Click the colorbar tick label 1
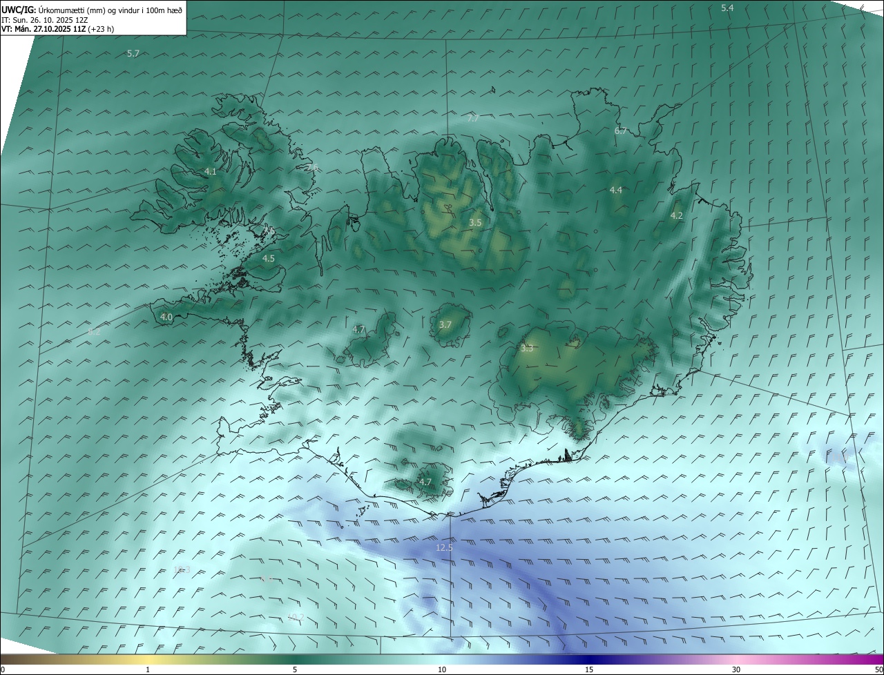 [x=148, y=669]
